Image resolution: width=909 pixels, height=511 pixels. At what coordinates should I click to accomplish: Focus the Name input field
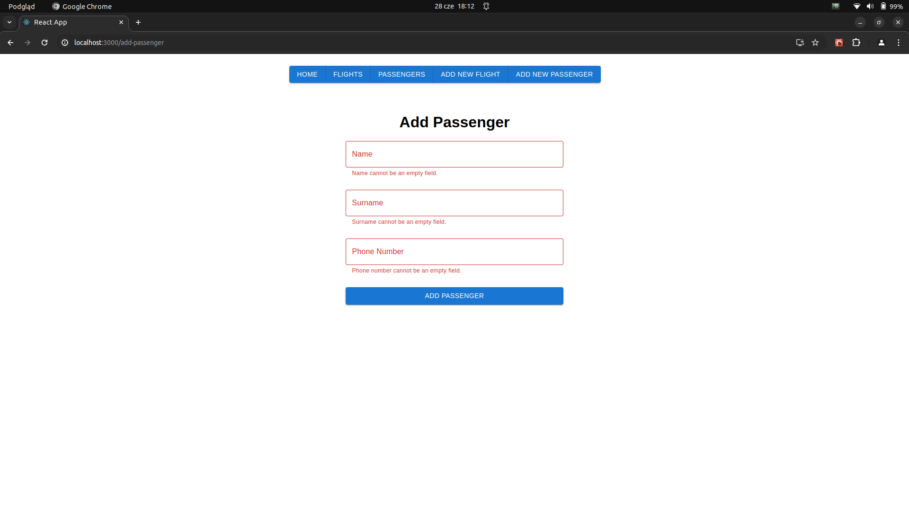(x=454, y=154)
